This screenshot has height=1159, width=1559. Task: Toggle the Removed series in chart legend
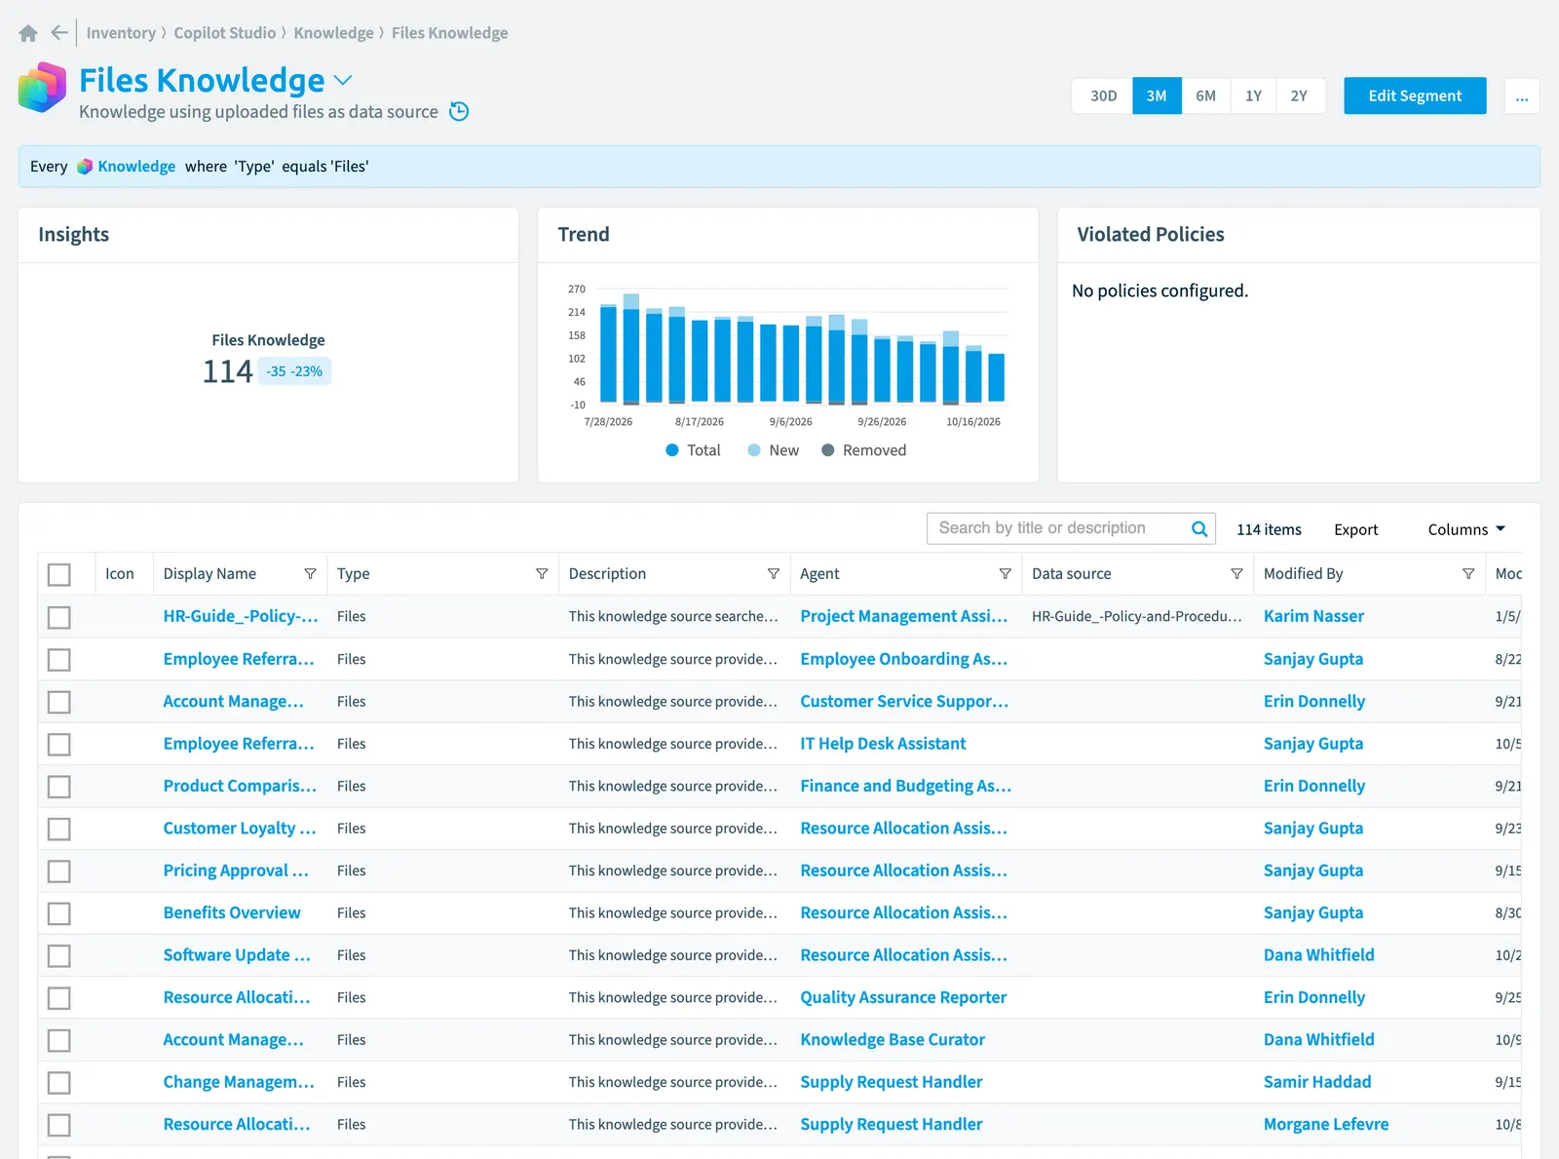(x=864, y=450)
